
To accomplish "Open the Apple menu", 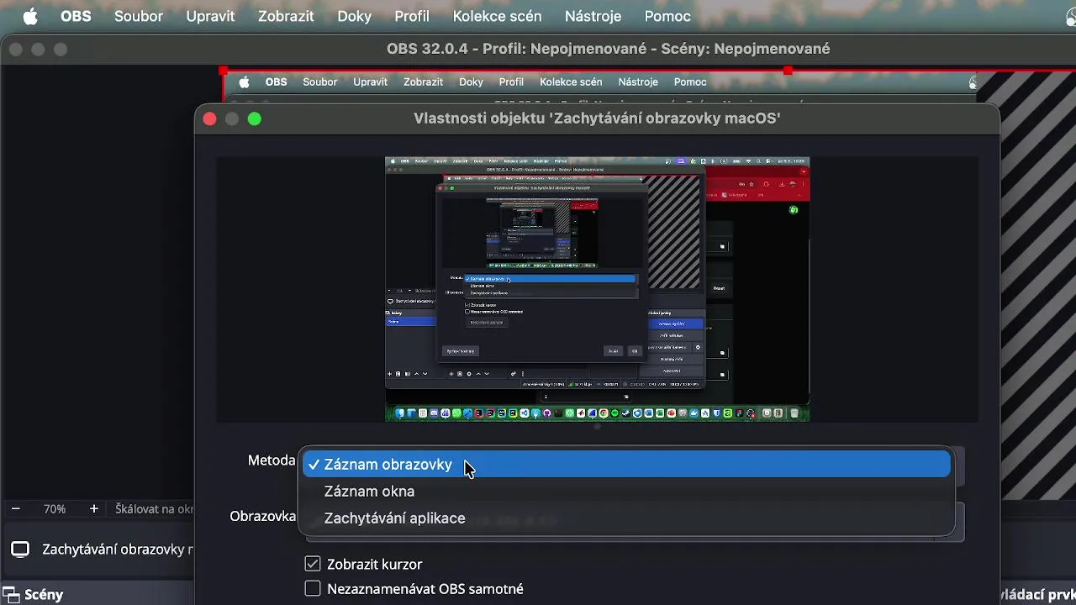I will click(x=30, y=16).
